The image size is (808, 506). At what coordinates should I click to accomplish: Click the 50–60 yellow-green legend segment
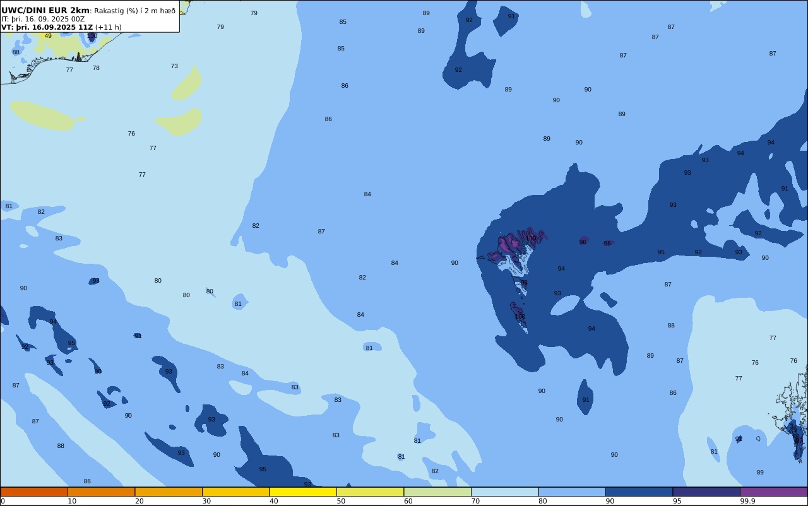coord(370,491)
